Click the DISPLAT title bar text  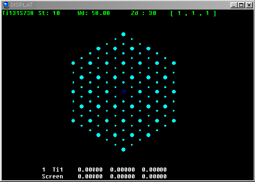tap(22, 5)
